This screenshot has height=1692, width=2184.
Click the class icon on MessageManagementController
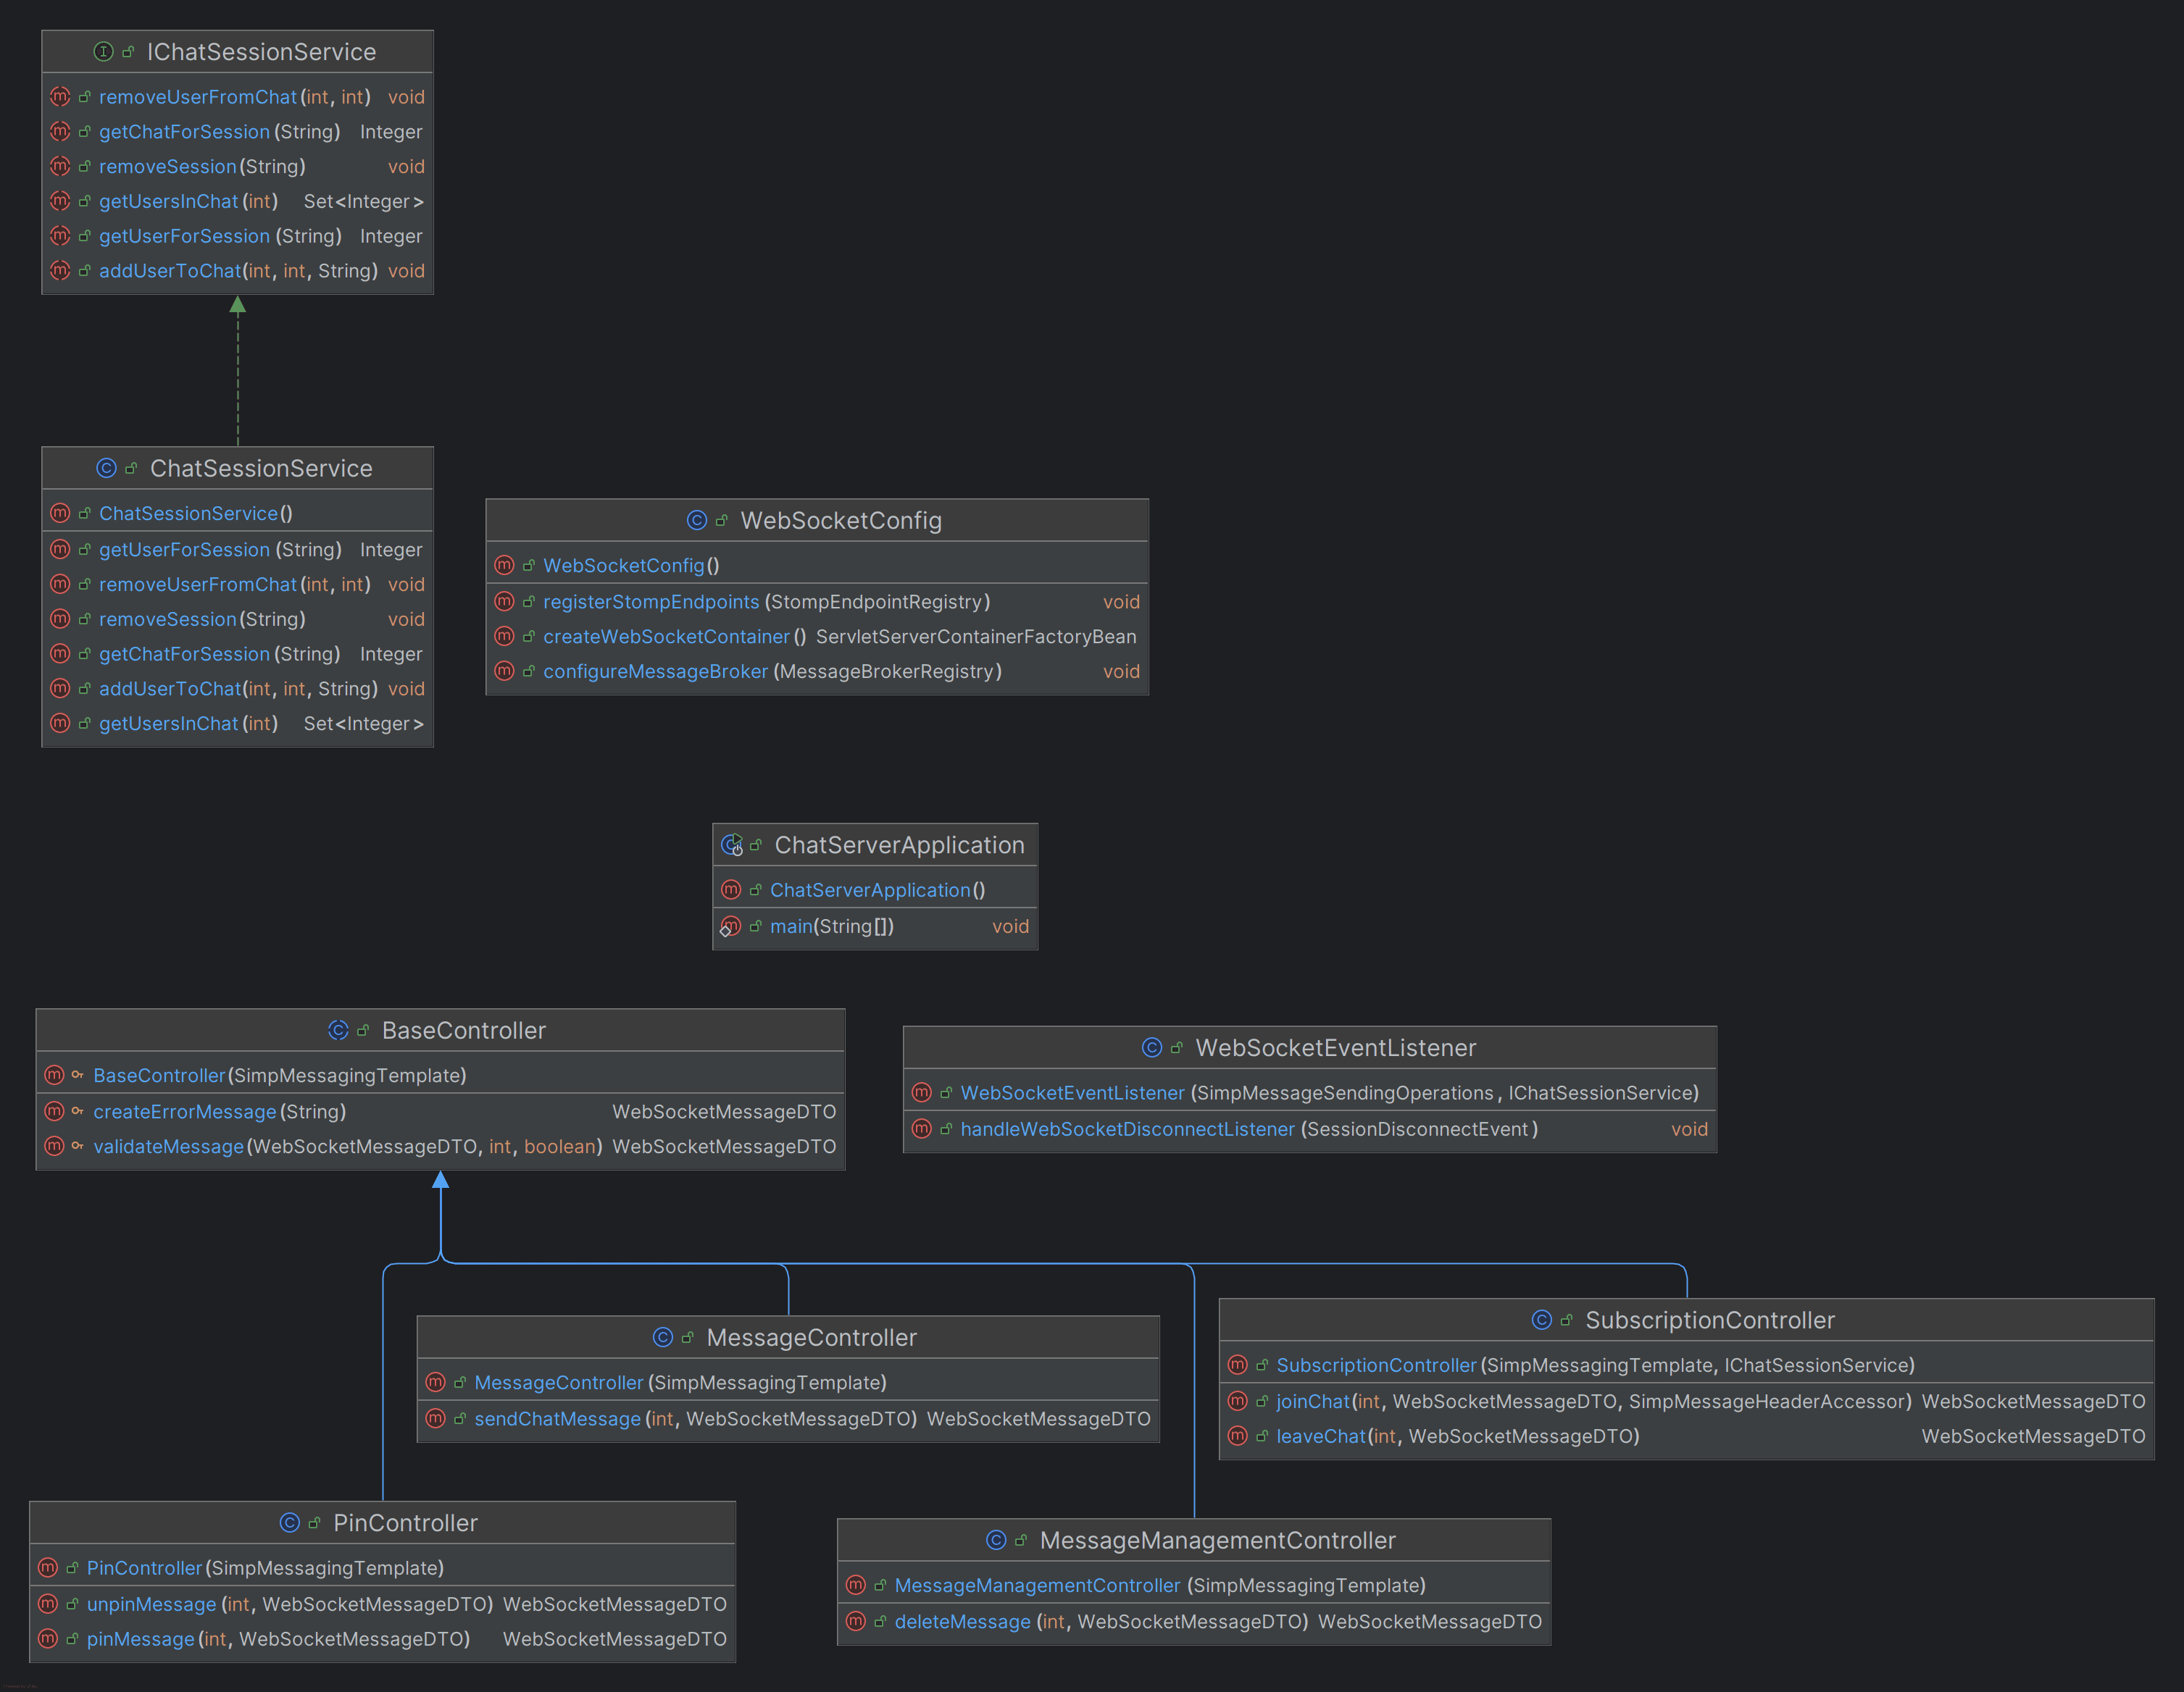pos(996,1540)
